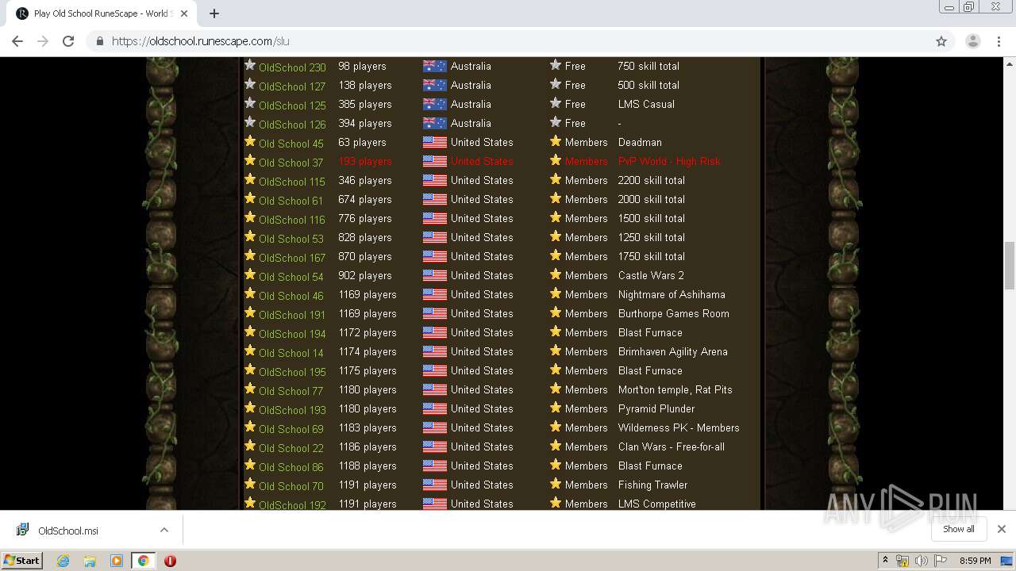Join world Old School 77
This screenshot has height=571, width=1016.
[x=291, y=391]
